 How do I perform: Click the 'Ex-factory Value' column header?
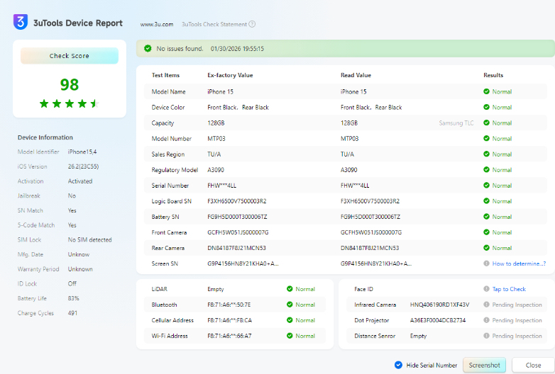pos(230,75)
